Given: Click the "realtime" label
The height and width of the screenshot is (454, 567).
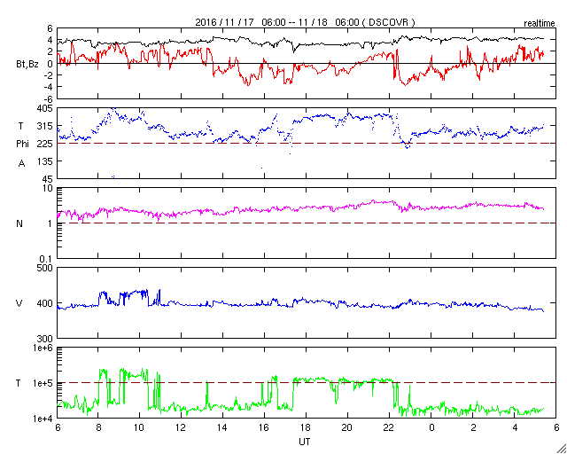Looking at the screenshot, I should [540, 24].
